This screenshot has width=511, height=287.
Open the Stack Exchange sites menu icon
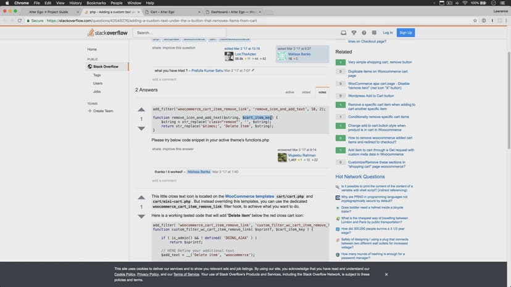click(373, 33)
